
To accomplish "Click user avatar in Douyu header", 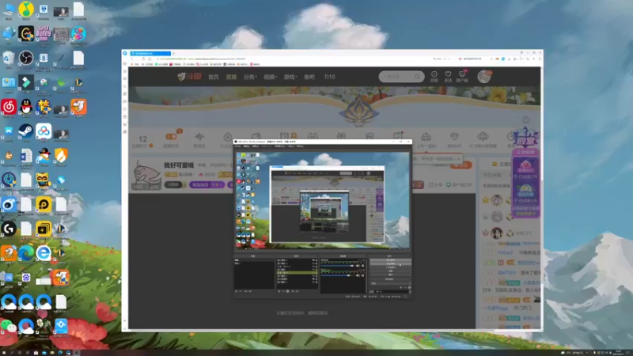I will (x=484, y=76).
